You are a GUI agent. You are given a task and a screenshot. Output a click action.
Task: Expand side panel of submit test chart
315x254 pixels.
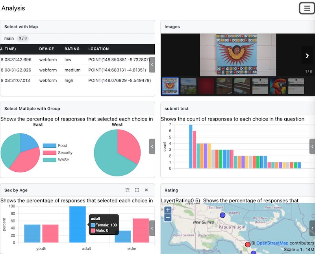312,146
